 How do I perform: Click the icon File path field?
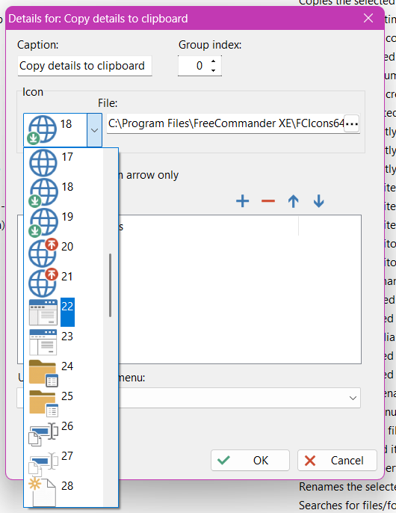[x=226, y=123]
